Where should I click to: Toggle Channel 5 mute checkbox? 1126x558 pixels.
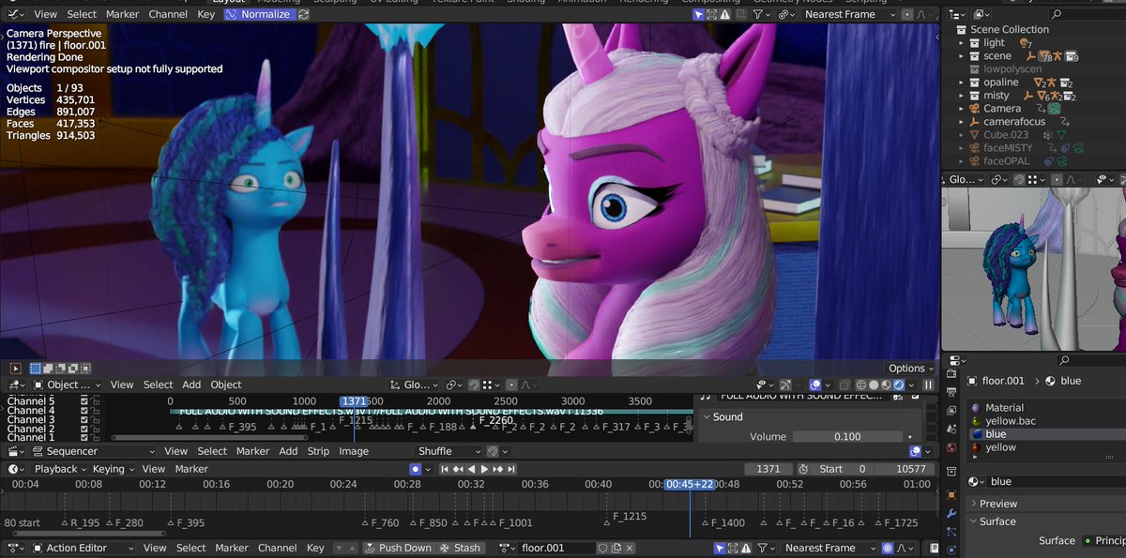(x=84, y=401)
